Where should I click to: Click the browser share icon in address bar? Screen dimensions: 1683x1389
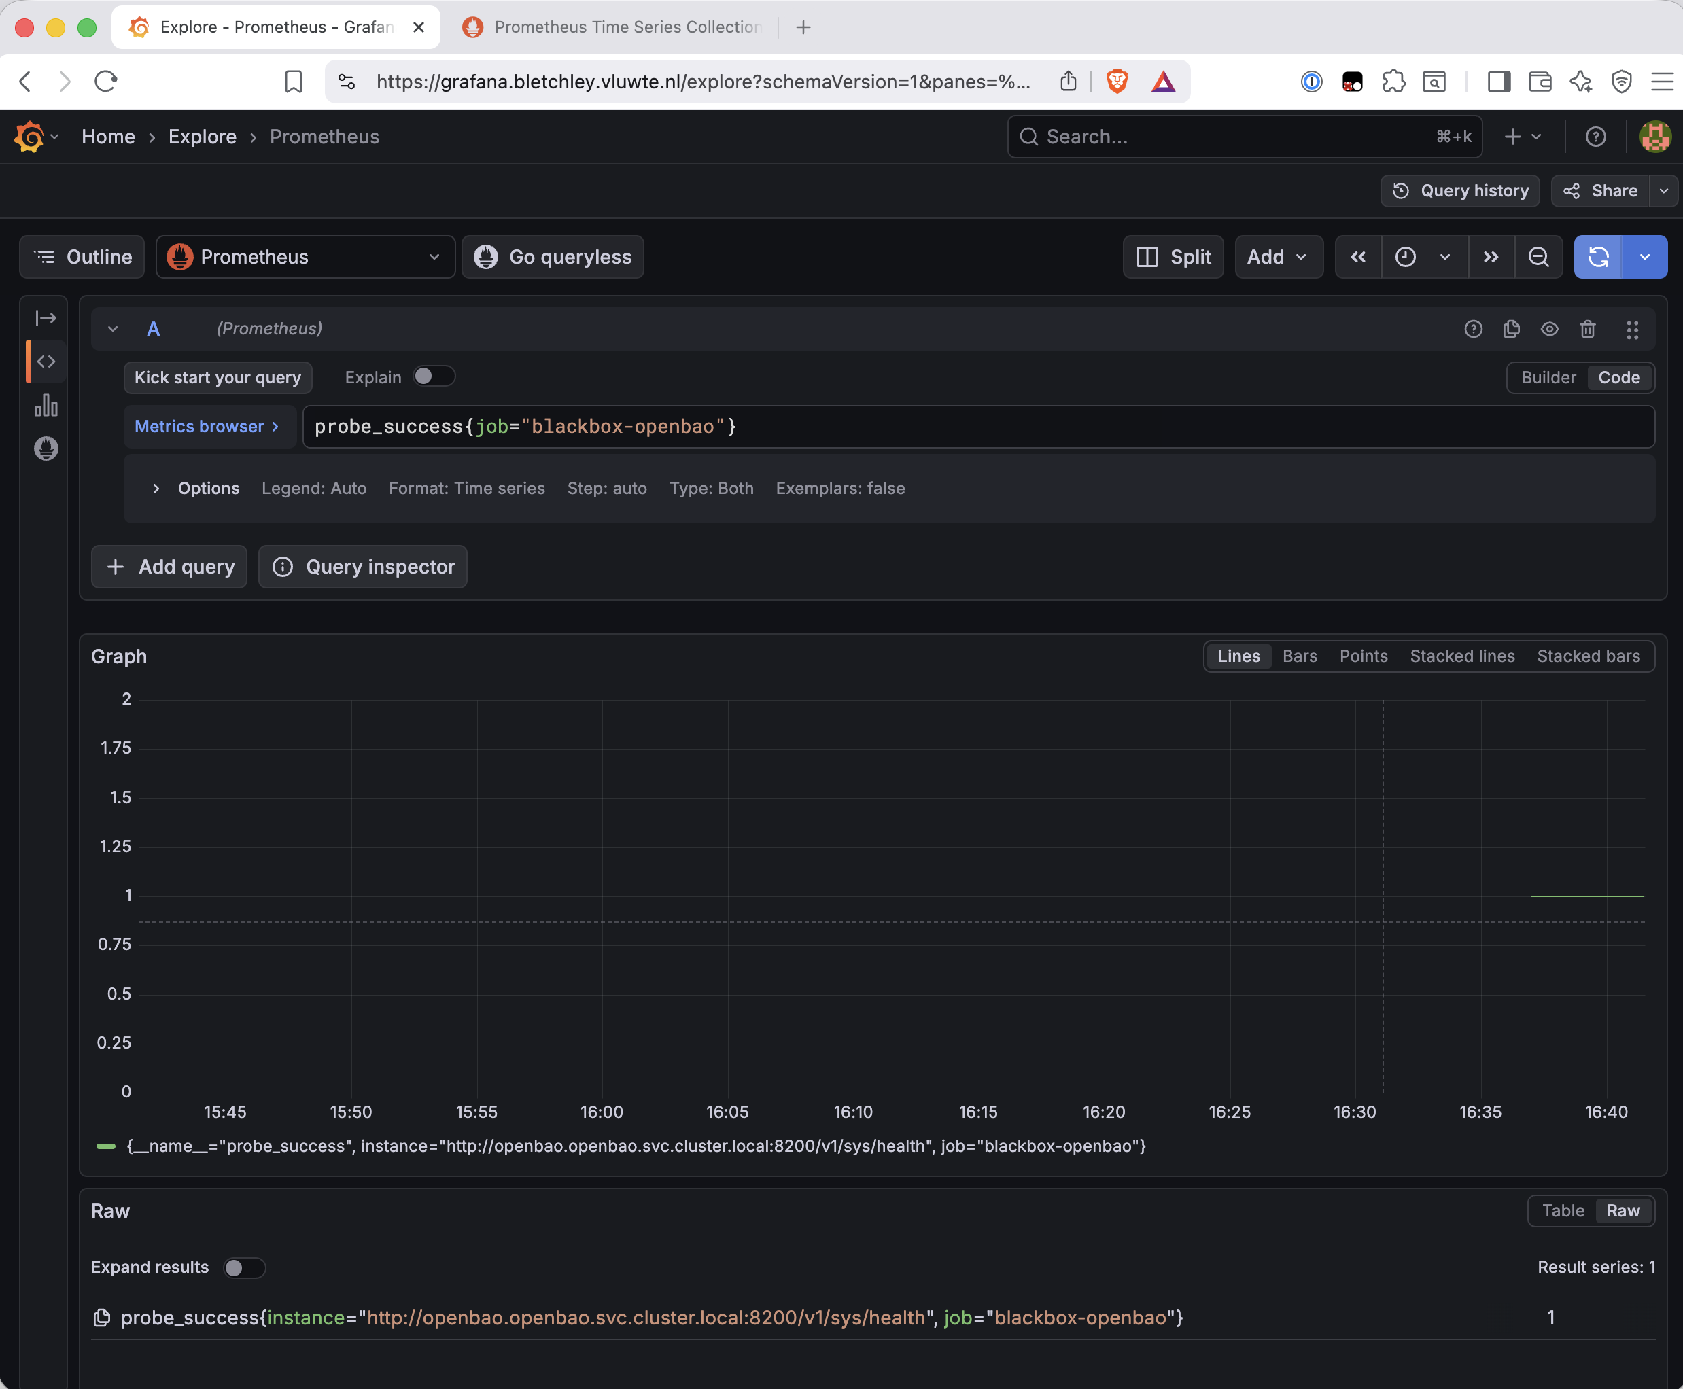pyautogui.click(x=1069, y=81)
